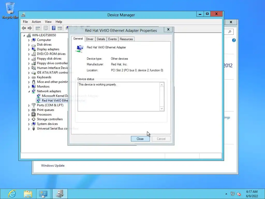
Task: Expand the Ports (COM & LPT) node
Action: (29, 105)
